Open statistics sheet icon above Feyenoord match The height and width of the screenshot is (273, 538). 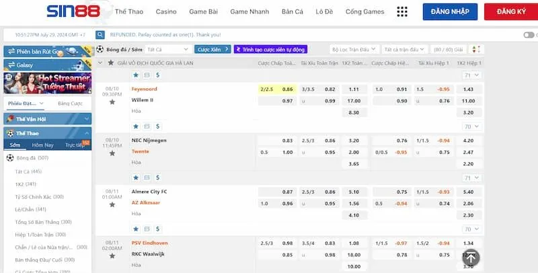[147, 75]
